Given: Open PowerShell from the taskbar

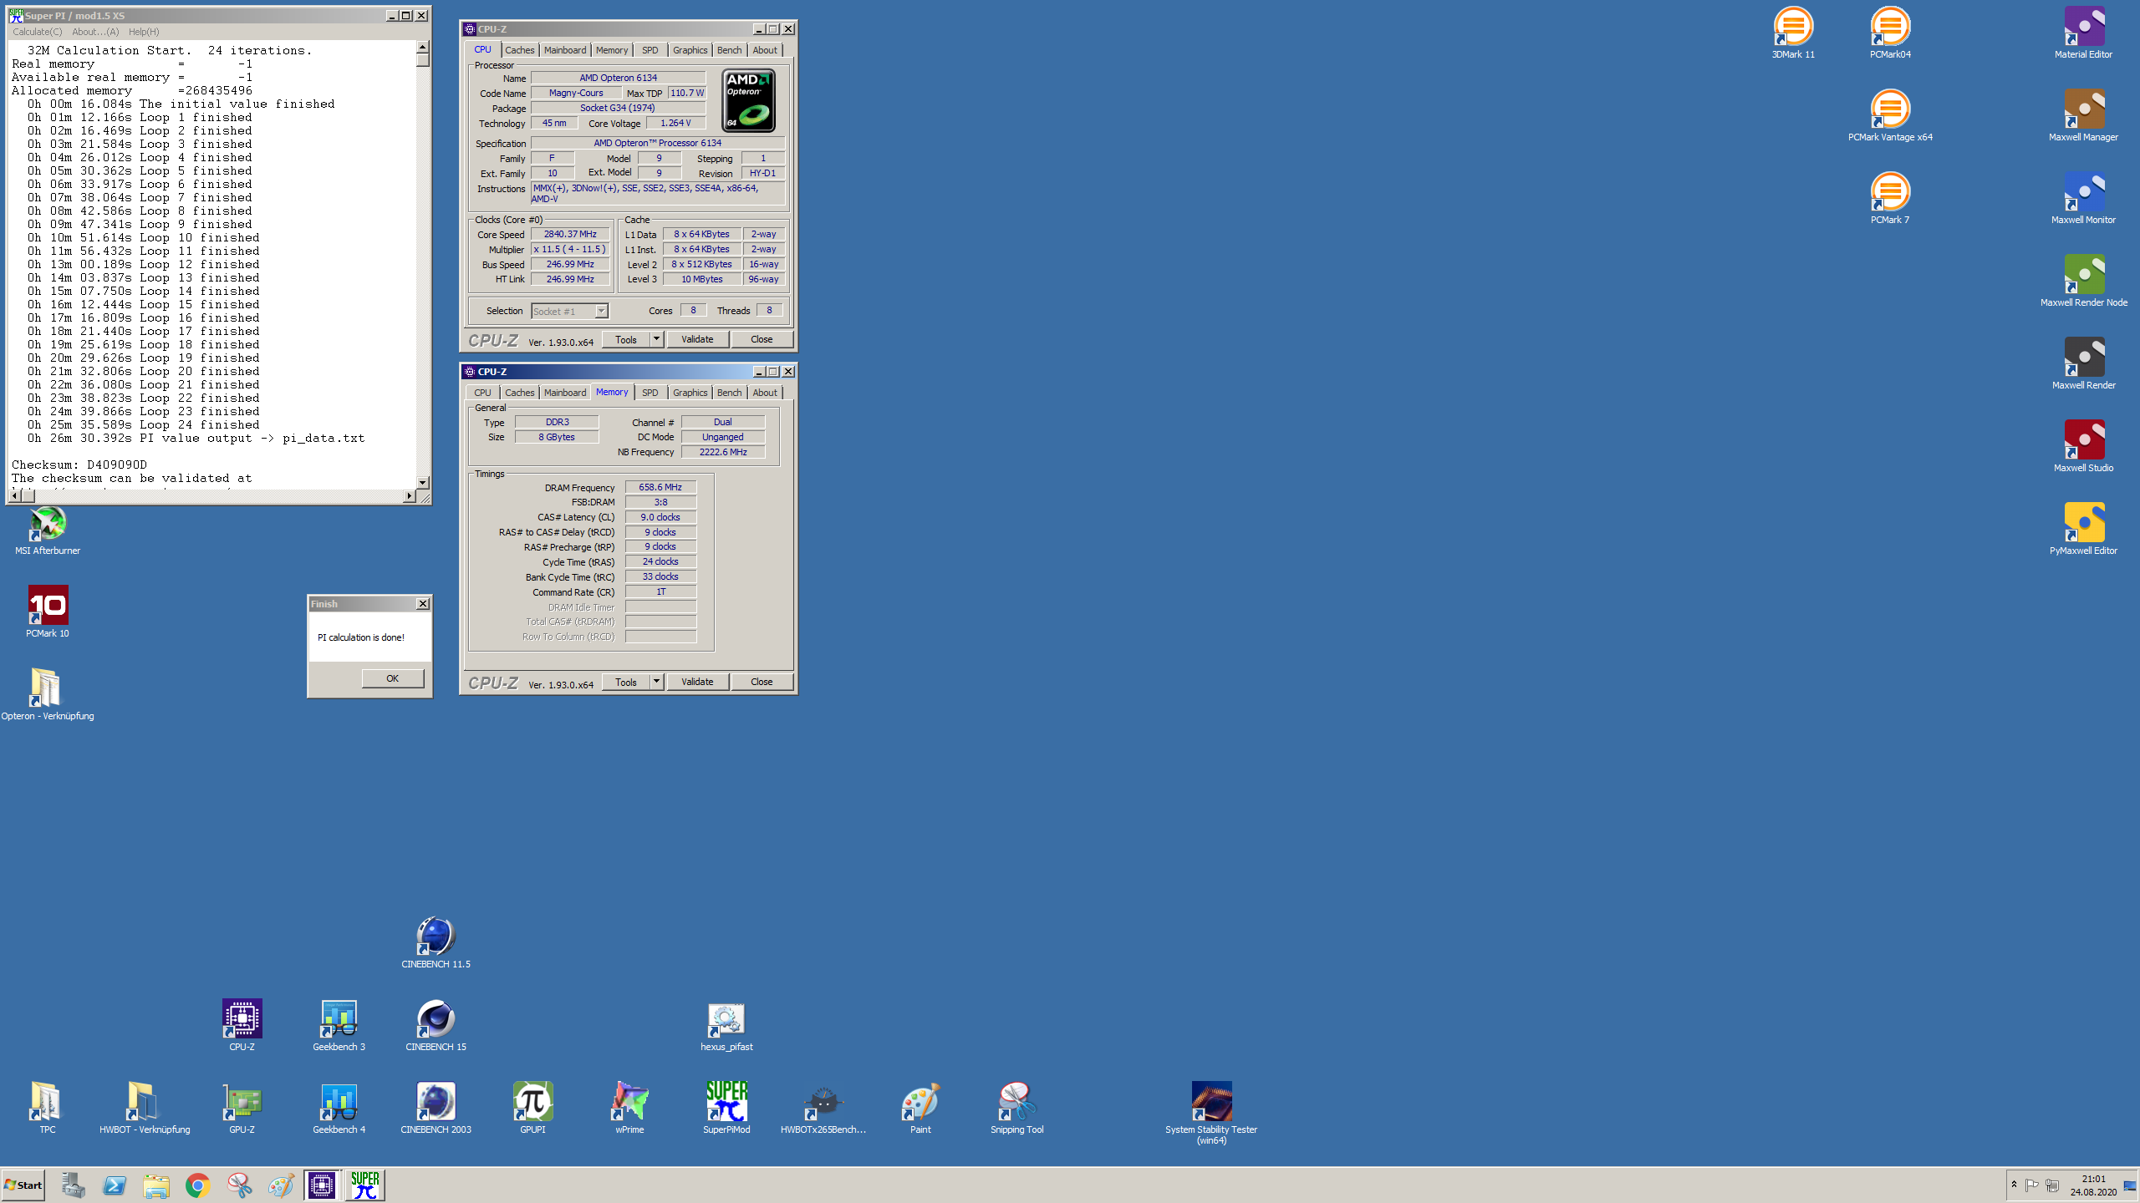Looking at the screenshot, I should click(x=115, y=1185).
